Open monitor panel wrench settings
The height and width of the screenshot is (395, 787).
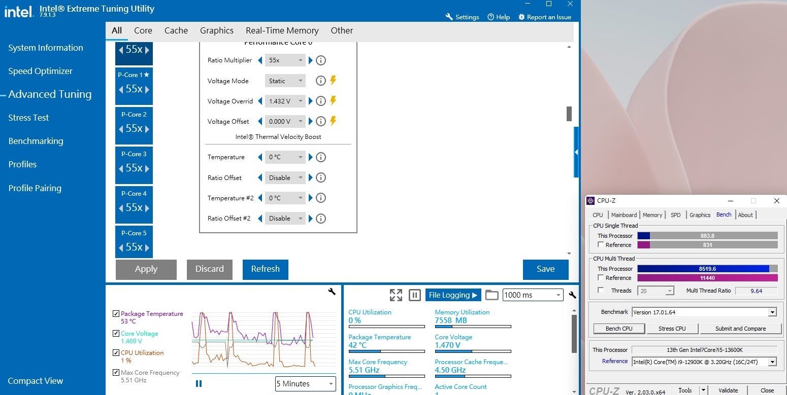(573, 295)
